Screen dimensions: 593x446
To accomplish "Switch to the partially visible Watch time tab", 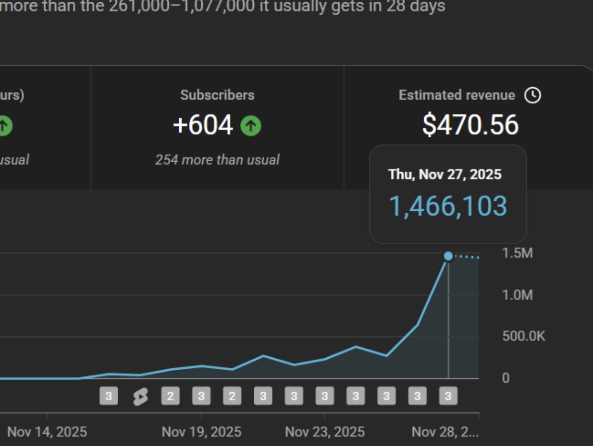I will pyautogui.click(x=12, y=95).
